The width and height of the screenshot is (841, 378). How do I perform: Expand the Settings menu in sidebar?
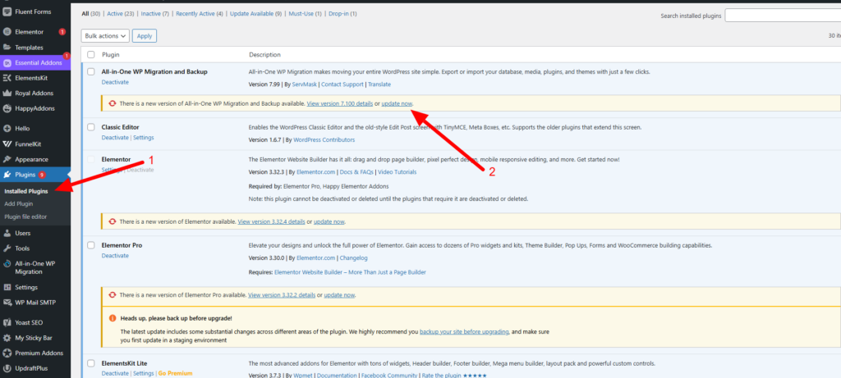tap(26, 287)
